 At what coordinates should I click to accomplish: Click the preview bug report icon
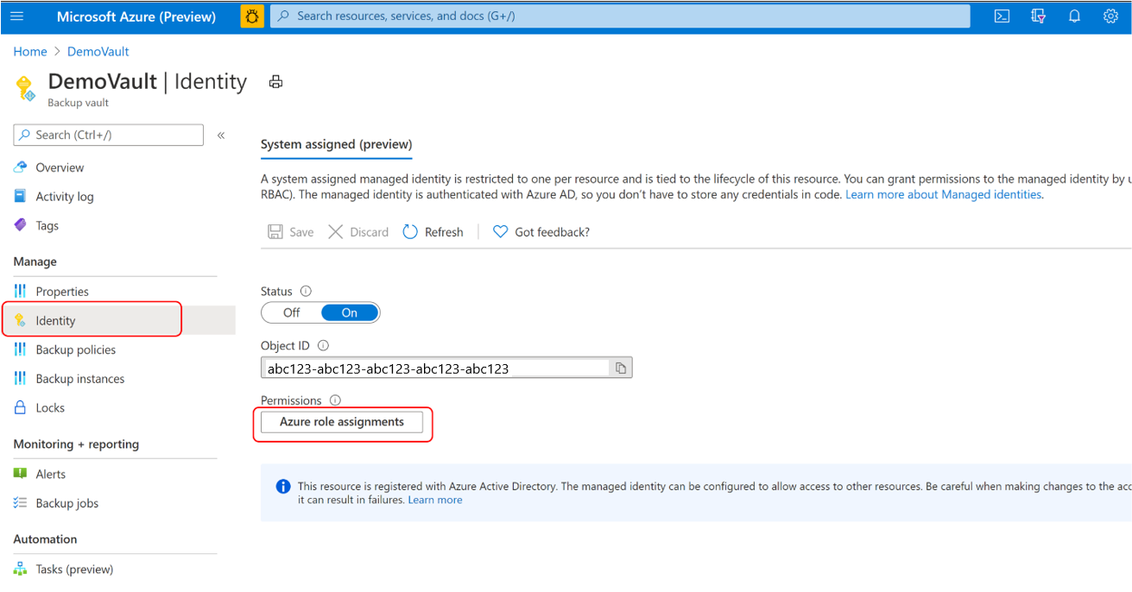251,16
